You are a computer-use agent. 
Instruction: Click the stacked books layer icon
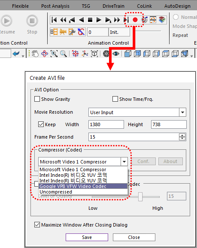[x=162, y=20]
